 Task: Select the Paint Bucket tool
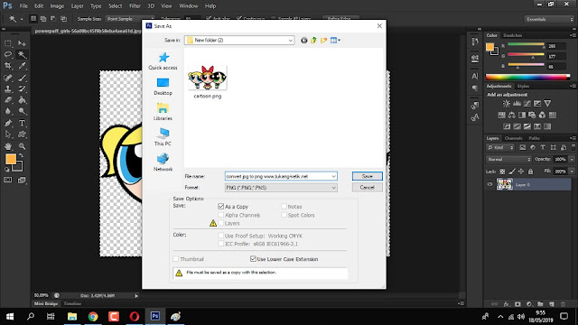[22, 100]
